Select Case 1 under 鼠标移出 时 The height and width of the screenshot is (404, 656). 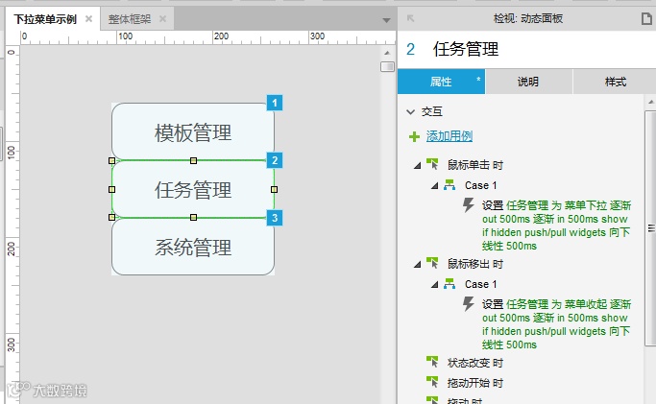[x=480, y=284]
